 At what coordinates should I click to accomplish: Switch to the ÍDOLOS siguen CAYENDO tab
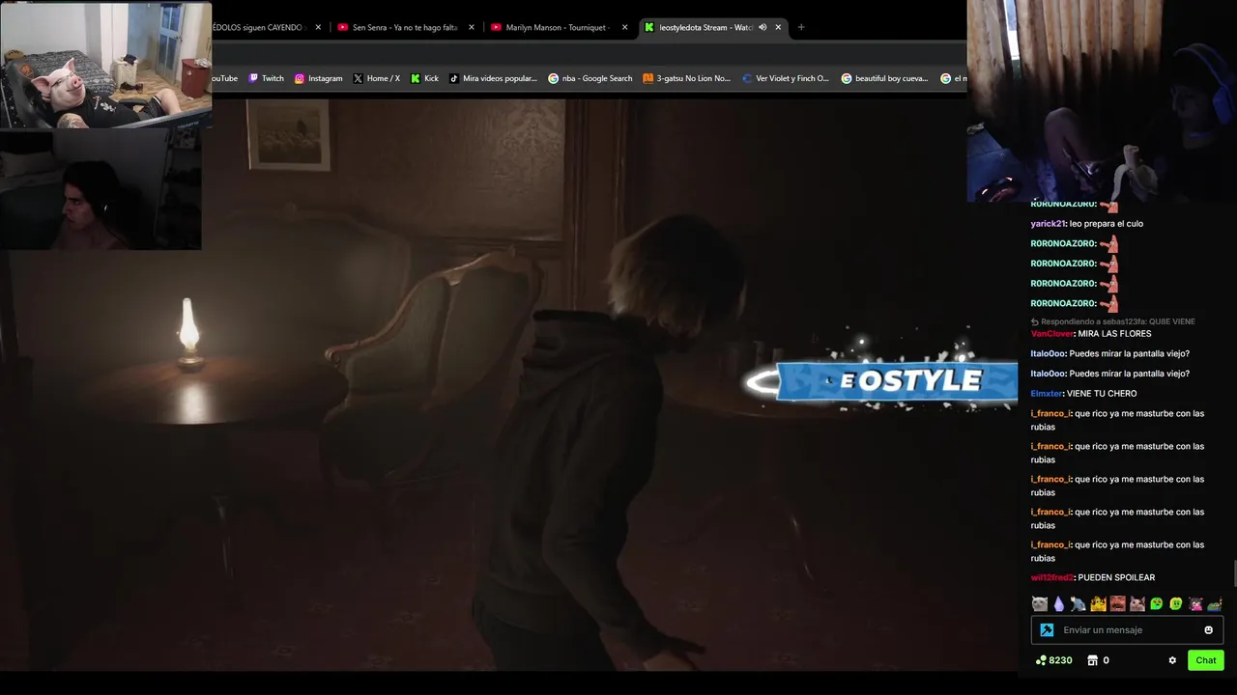click(259, 27)
